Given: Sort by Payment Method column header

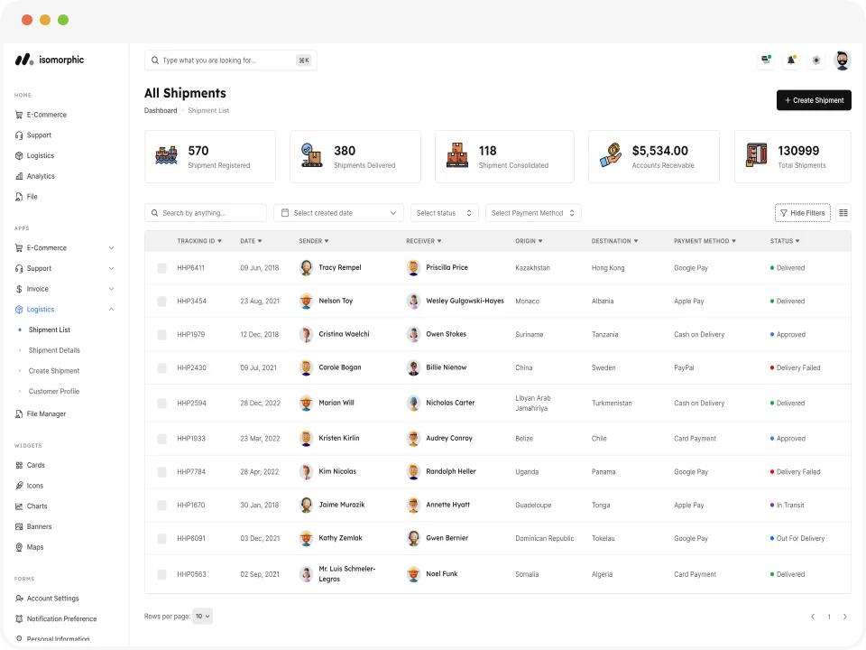Looking at the screenshot, I should [705, 241].
